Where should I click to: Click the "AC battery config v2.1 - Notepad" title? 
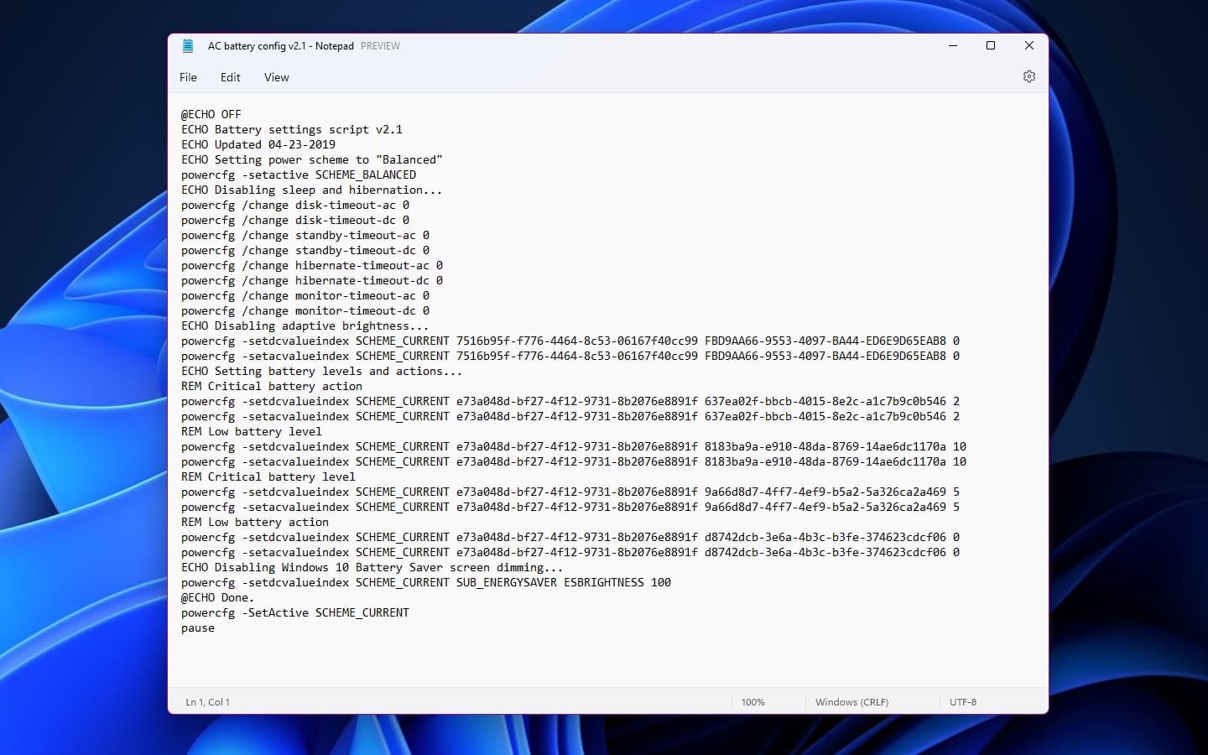[x=280, y=46]
